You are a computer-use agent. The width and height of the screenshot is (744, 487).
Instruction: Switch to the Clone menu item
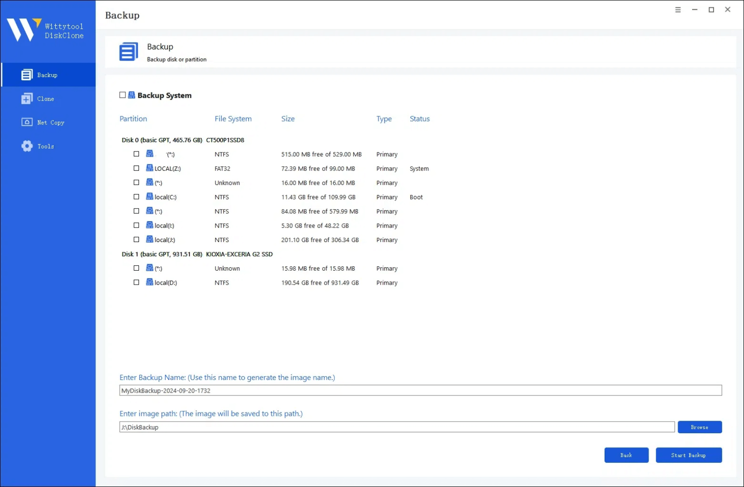46,99
